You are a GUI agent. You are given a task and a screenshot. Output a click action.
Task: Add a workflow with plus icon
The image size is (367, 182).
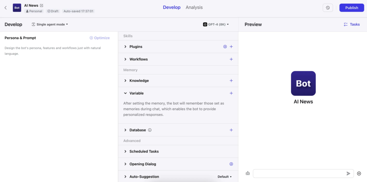(x=231, y=59)
